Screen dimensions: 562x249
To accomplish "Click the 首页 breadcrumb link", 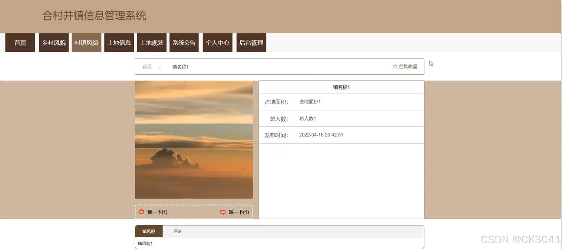I will pyautogui.click(x=147, y=67).
